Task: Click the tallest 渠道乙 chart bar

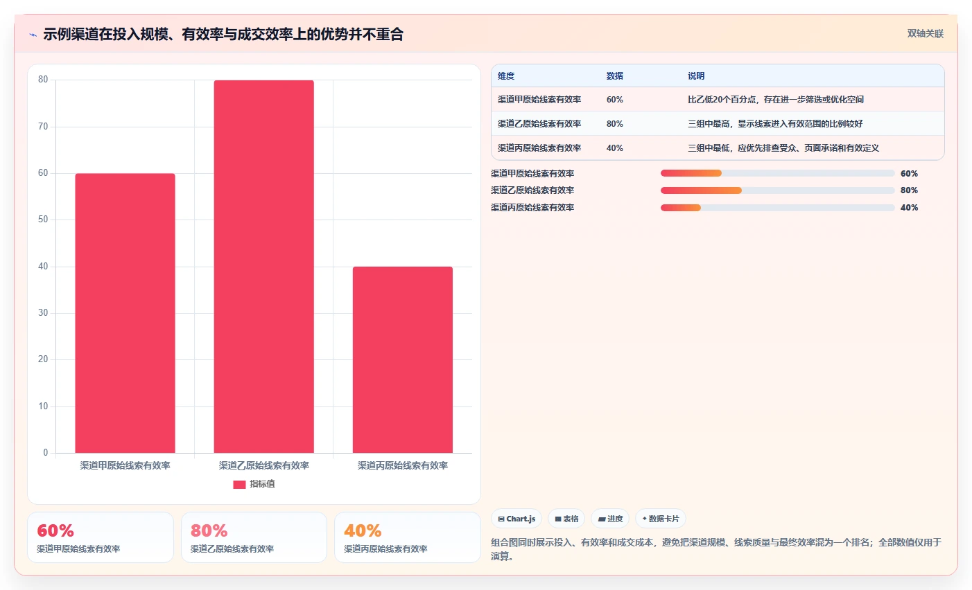Action: [x=263, y=267]
